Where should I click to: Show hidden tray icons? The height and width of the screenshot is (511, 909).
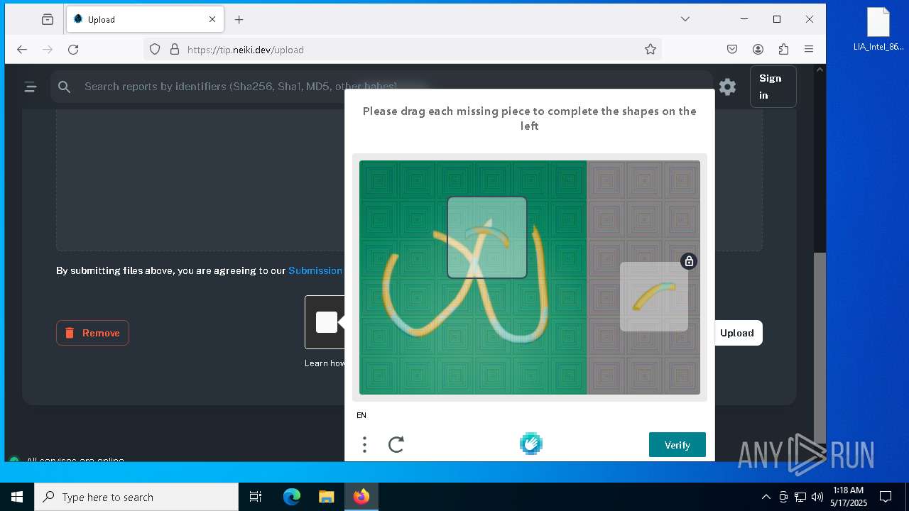(x=766, y=497)
